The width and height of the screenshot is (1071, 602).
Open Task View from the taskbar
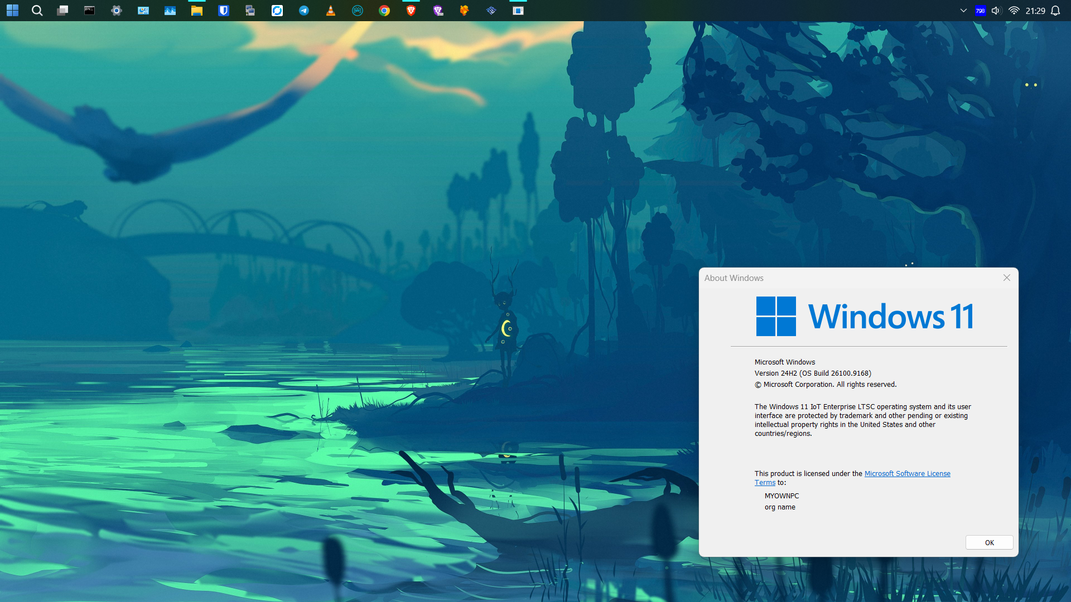tap(62, 11)
